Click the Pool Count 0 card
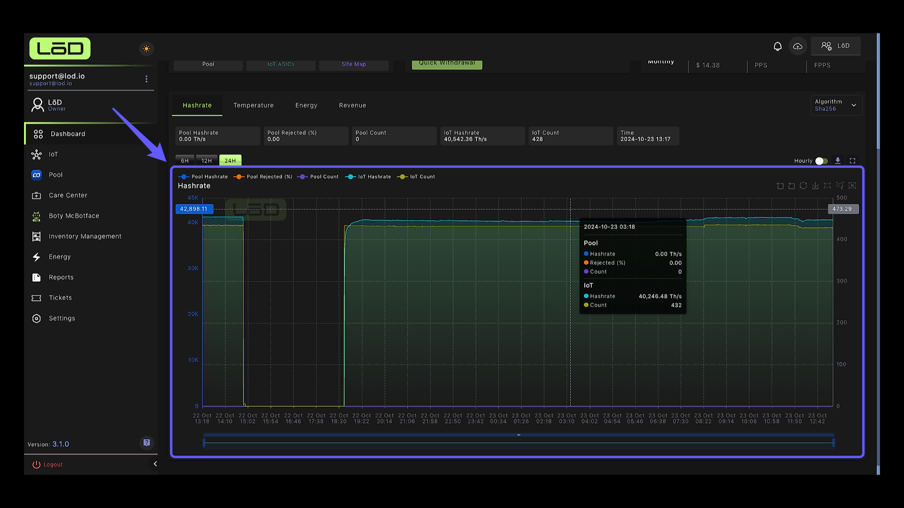The height and width of the screenshot is (508, 904). pos(394,136)
